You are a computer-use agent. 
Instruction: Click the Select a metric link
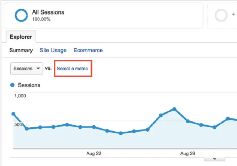coord(73,68)
